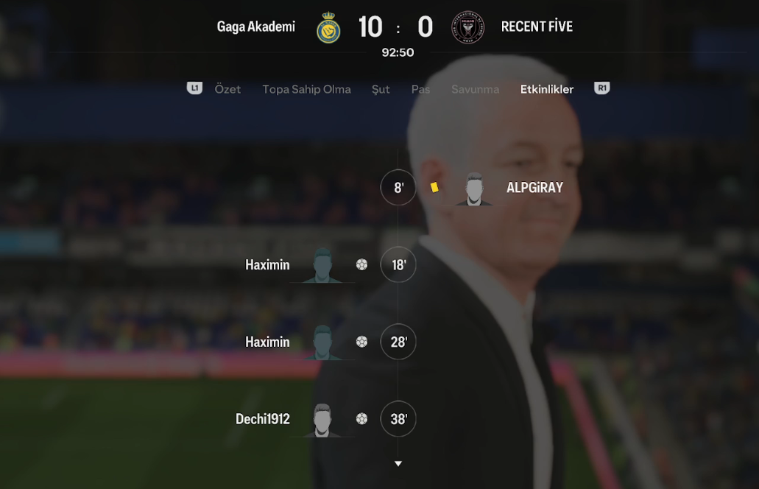759x489 pixels.
Task: Click Dechi1912's player avatar
Action: coord(322,421)
